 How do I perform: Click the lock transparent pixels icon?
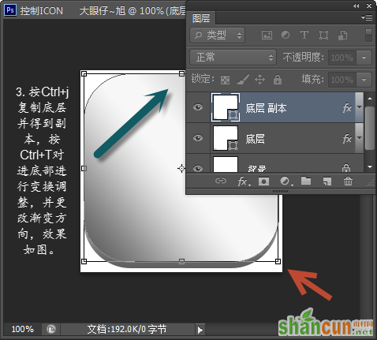click(x=225, y=80)
